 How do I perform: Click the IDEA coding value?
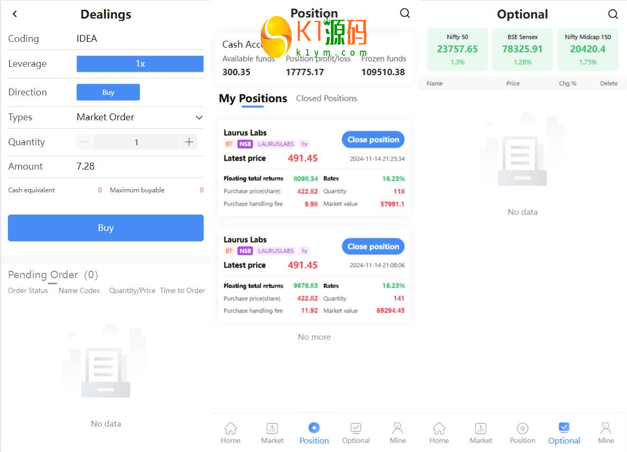pos(87,38)
